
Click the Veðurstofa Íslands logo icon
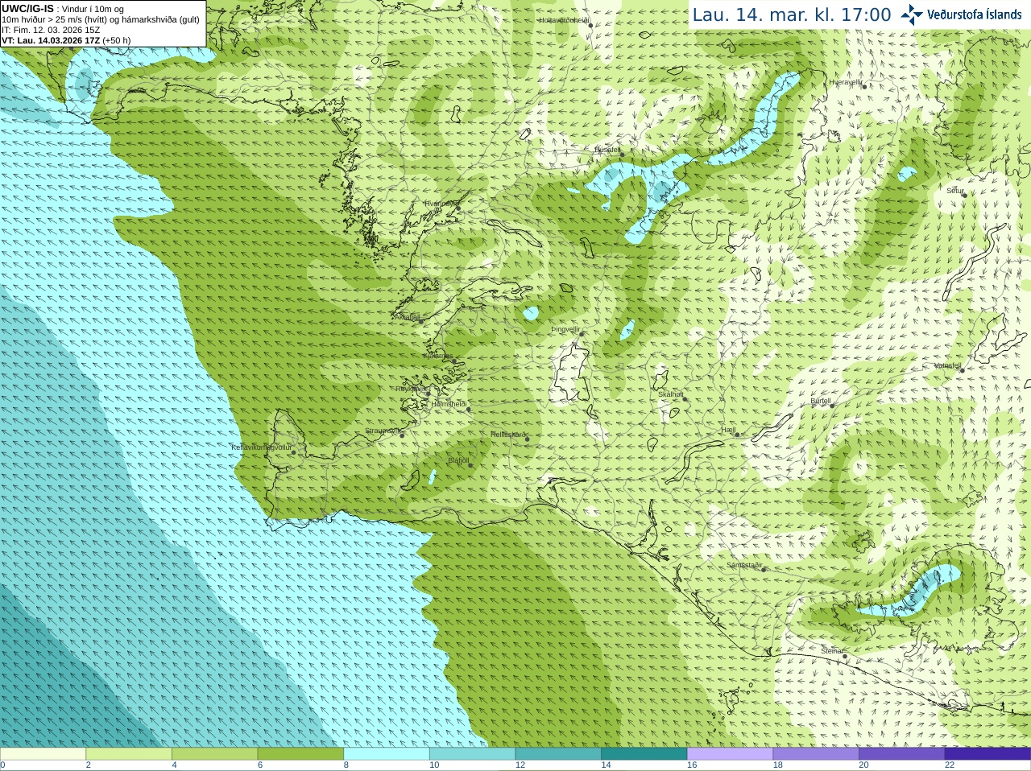(912, 14)
